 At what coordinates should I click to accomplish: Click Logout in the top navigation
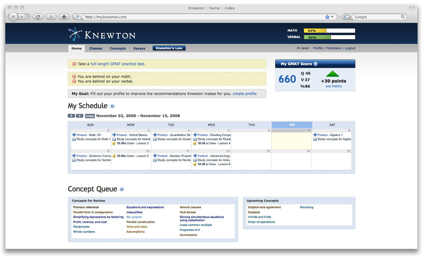click(x=350, y=48)
